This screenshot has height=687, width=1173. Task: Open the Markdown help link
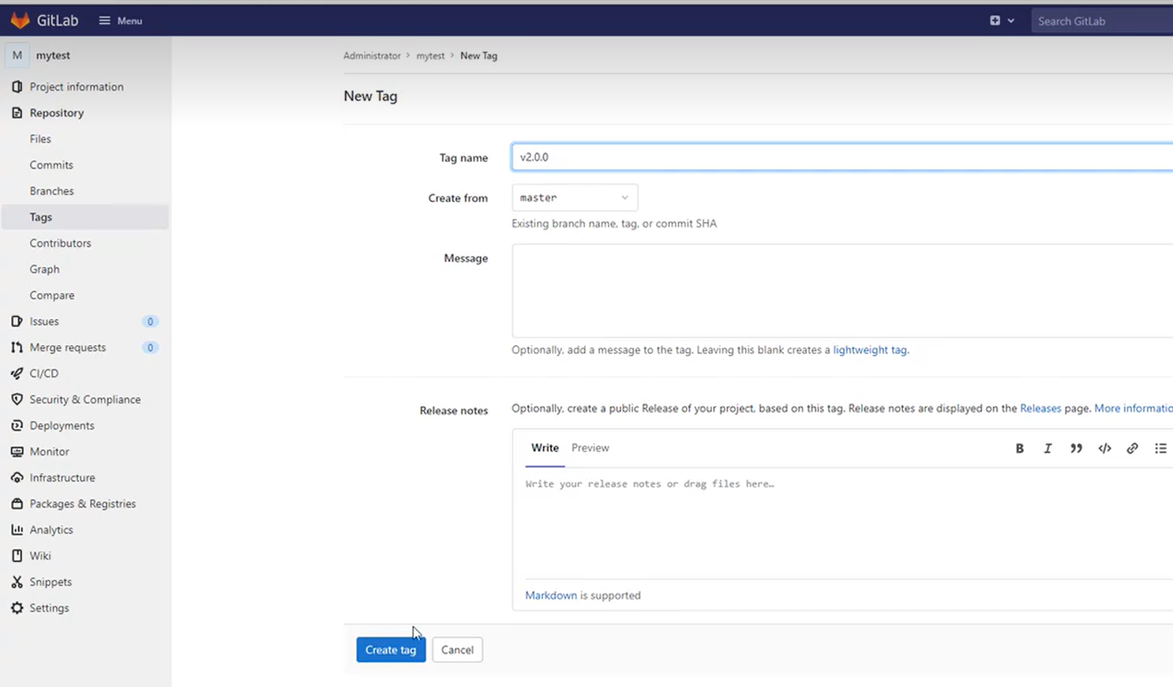coord(551,595)
